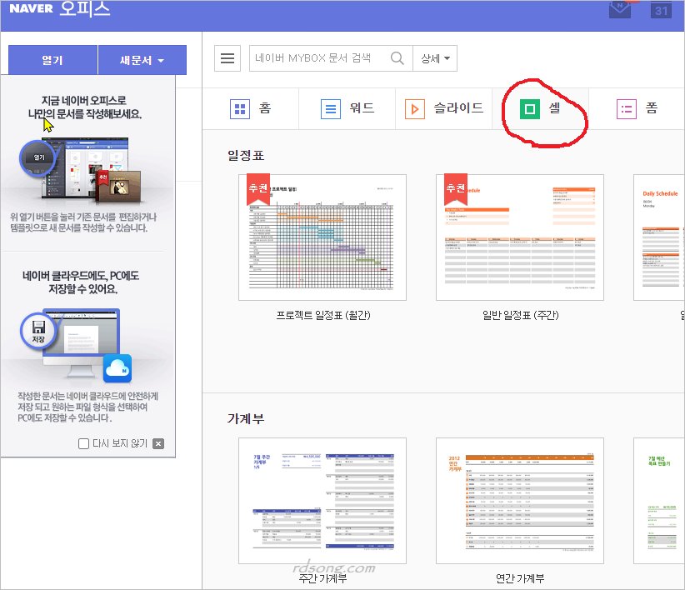Image resolution: width=685 pixels, height=590 pixels.
Task: Open the calendar icon in header
Action: click(662, 9)
